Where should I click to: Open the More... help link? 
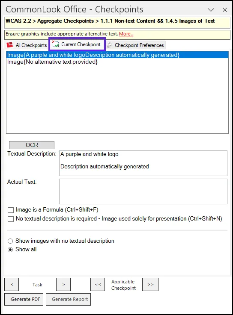pyautogui.click(x=126, y=34)
